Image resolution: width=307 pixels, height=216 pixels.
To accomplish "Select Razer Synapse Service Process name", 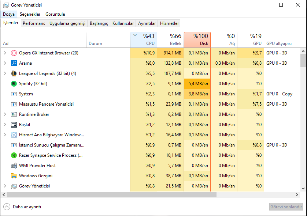I will click(x=51, y=155).
